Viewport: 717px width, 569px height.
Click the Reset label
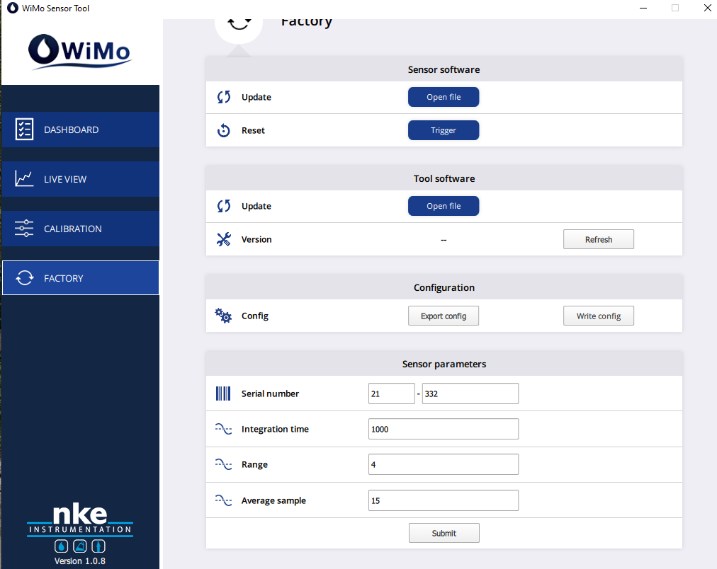tap(254, 131)
